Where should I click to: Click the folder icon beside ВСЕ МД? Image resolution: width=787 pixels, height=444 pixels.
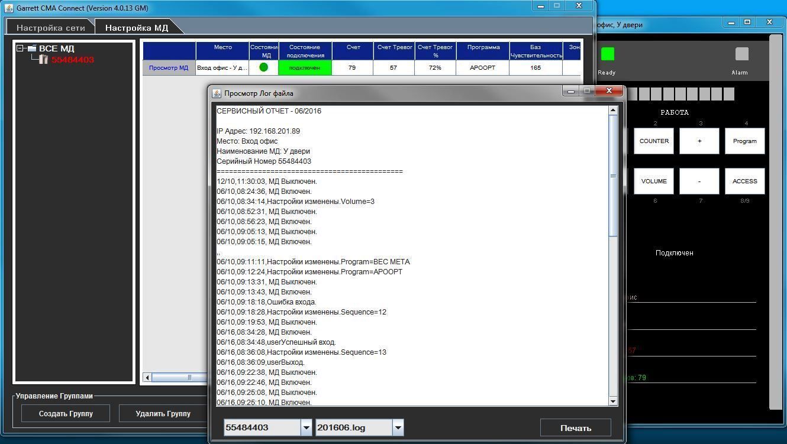pyautogui.click(x=31, y=48)
